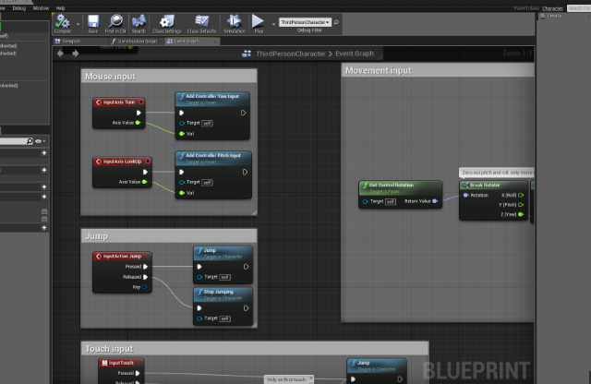Go forward with the graph navigation arrow

pos(76,54)
